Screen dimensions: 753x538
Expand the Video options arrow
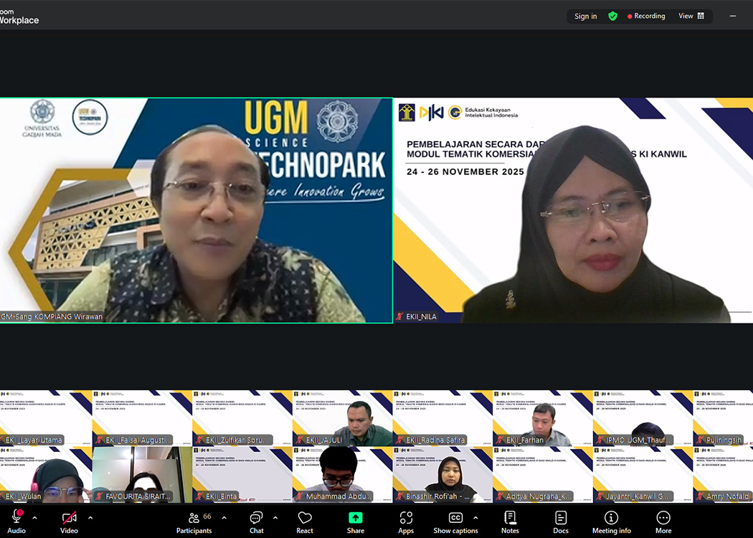90,517
